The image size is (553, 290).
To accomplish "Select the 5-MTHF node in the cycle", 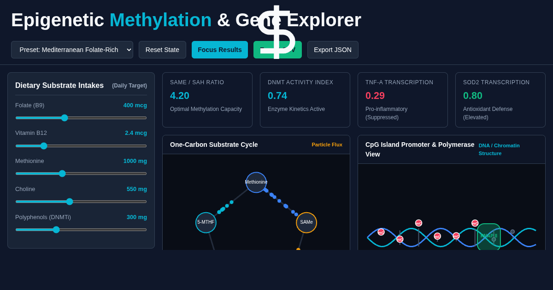I will coord(206,222).
